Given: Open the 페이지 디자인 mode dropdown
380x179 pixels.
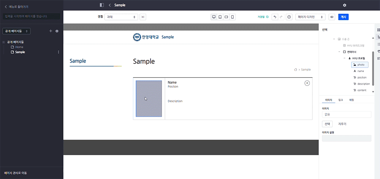Looking at the screenshot, I should (310, 17).
